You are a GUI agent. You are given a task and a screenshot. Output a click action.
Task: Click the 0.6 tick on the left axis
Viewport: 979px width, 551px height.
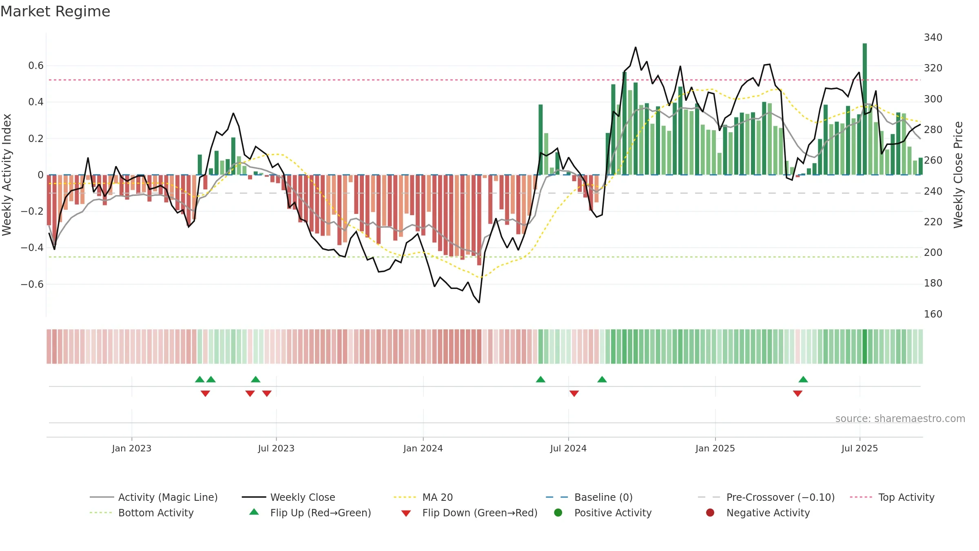[36, 66]
